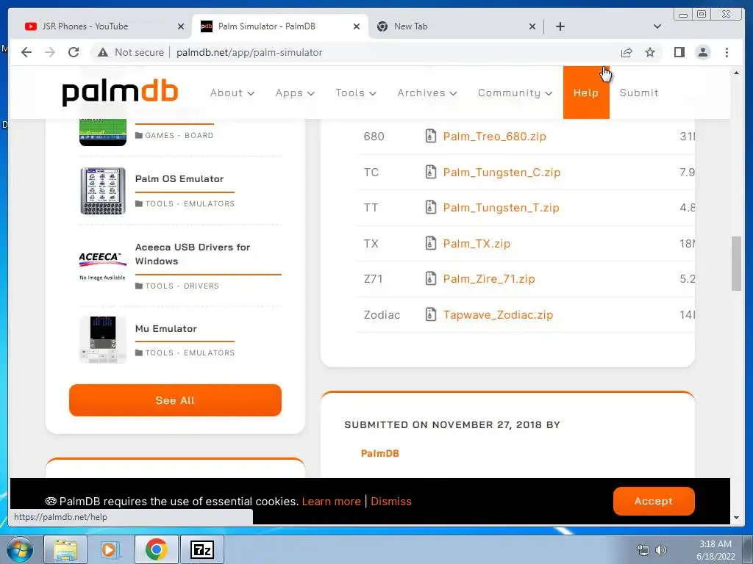Expand the Archives menu

coord(427,93)
